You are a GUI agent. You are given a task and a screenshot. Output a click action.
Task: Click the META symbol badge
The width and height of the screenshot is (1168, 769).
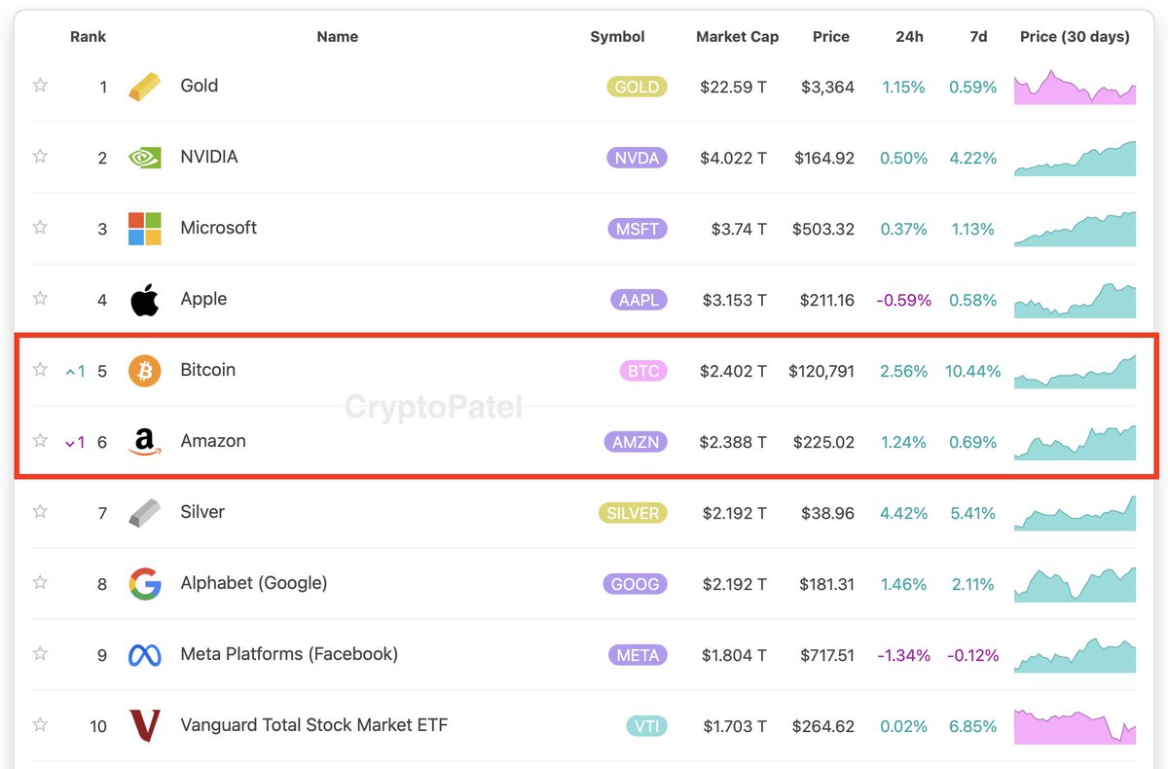pos(639,655)
